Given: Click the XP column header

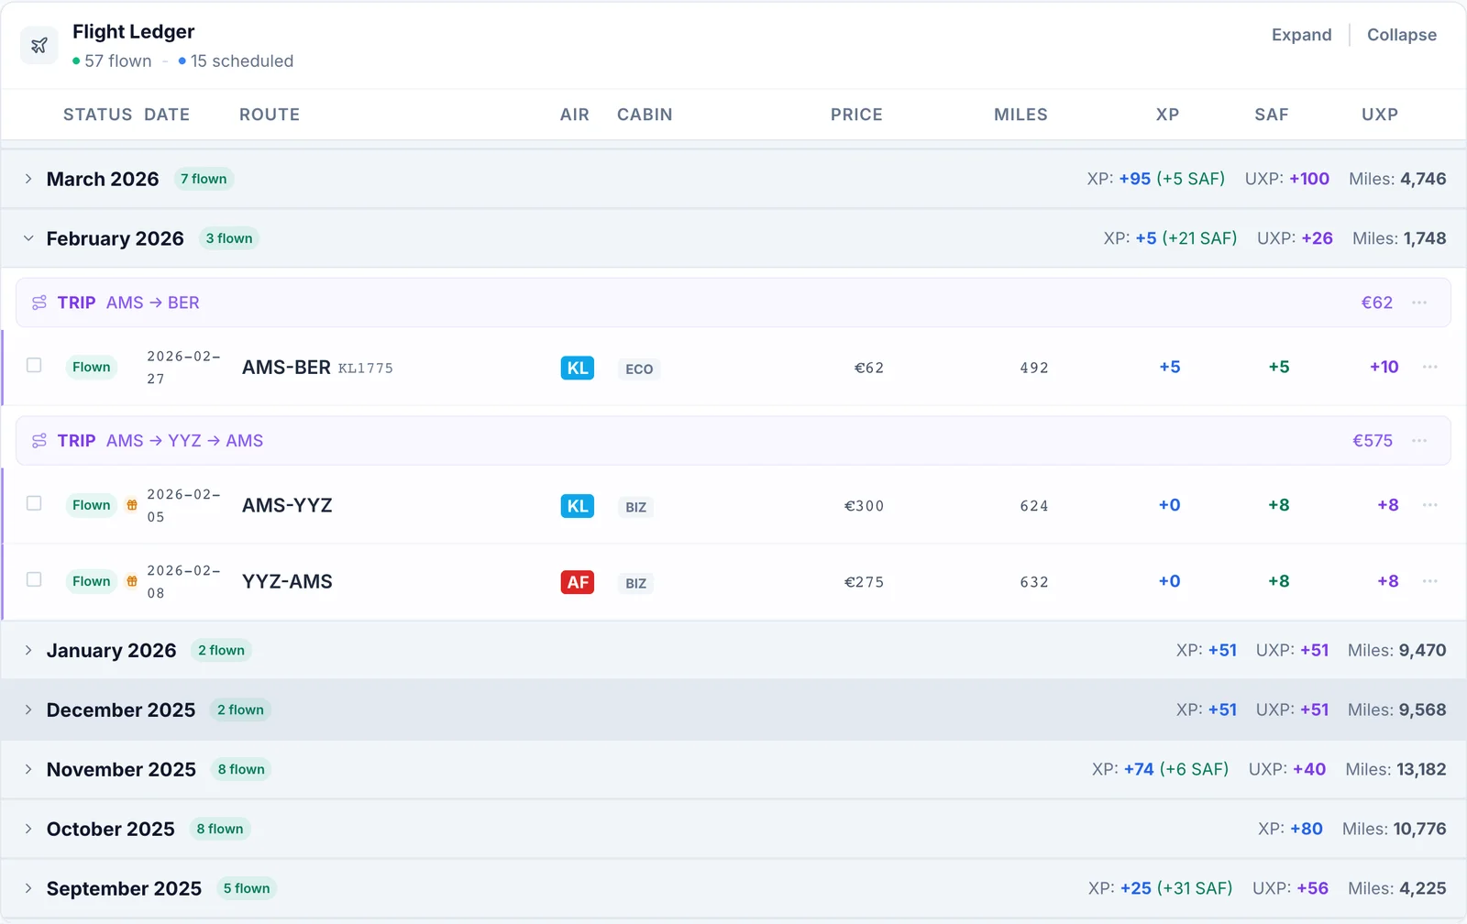Looking at the screenshot, I should coord(1167,115).
